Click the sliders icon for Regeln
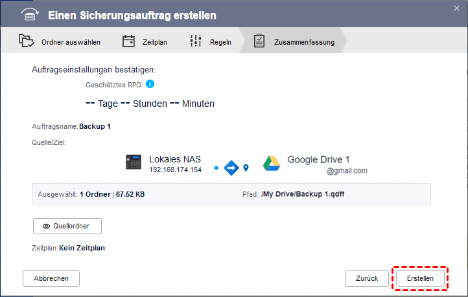 point(196,42)
